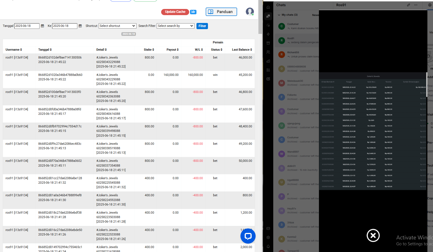
Task: Sort table by Username column
Action: [x=14, y=50]
